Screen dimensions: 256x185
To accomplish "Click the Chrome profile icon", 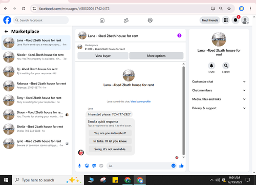I will click(241, 9).
